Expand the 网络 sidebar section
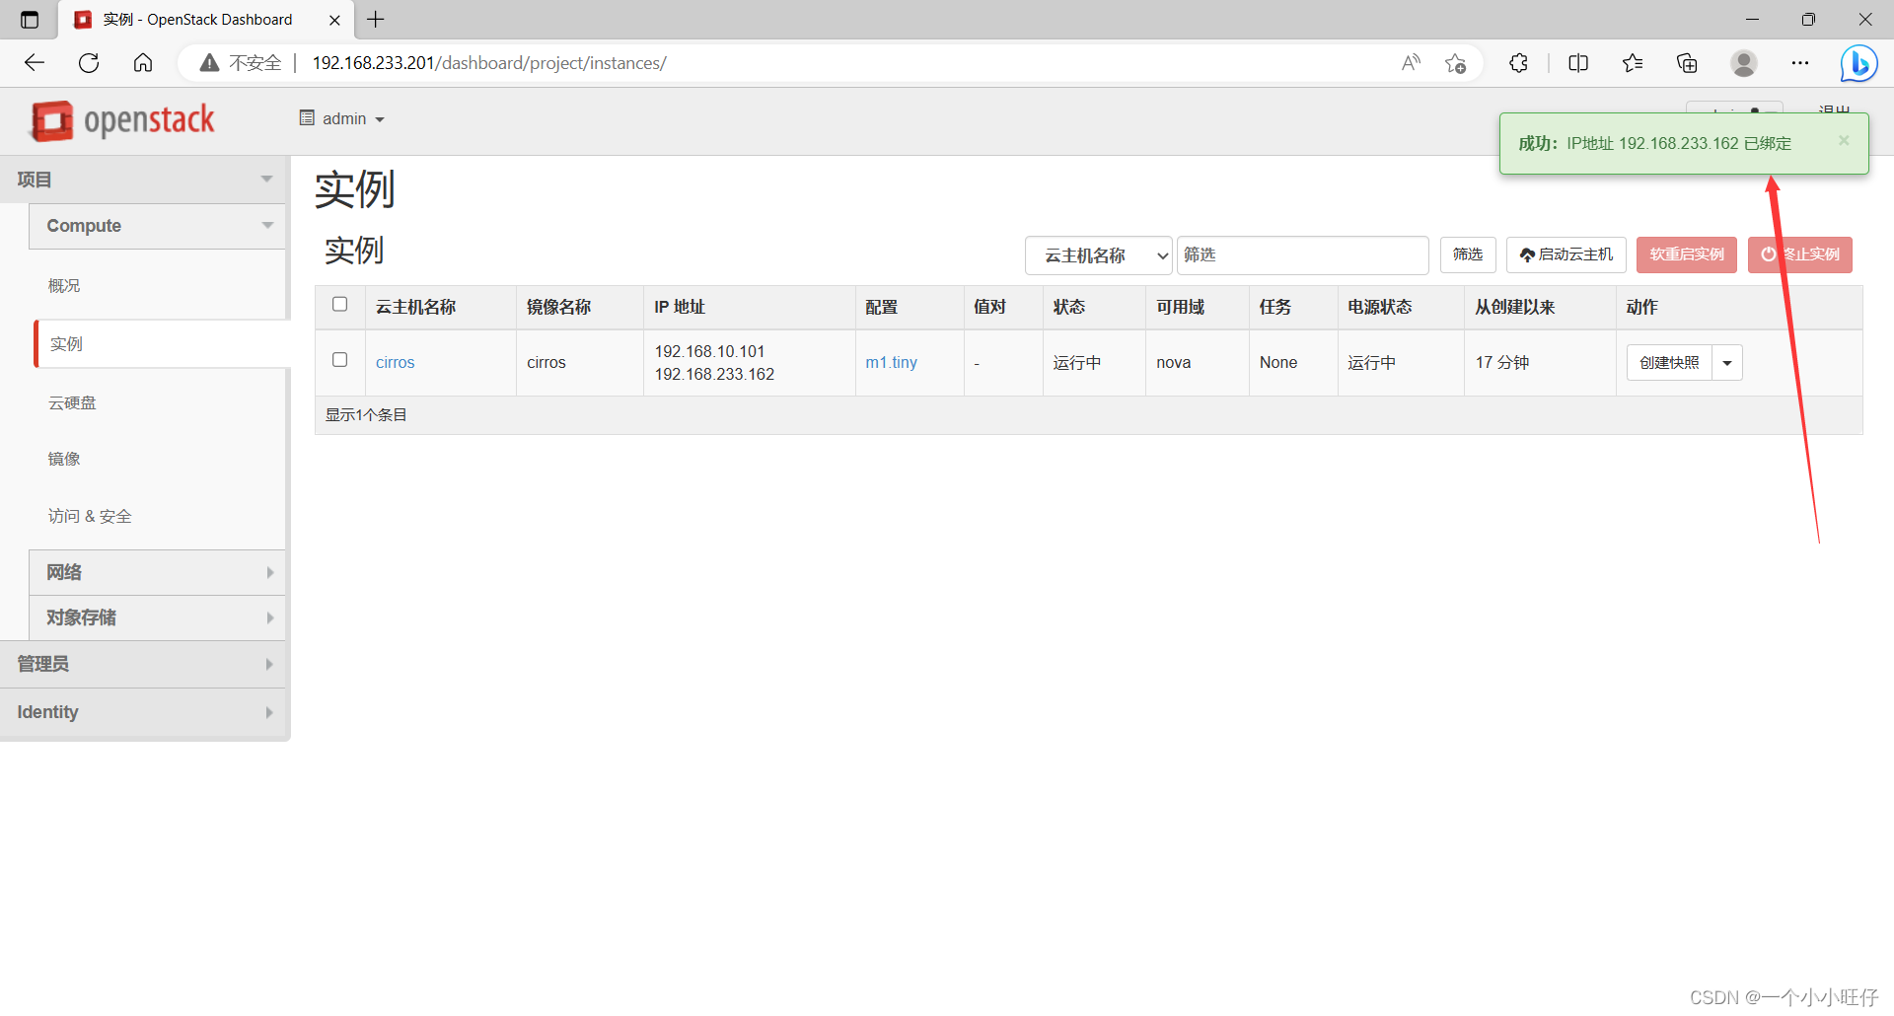This screenshot has width=1894, height=1016. (157, 572)
